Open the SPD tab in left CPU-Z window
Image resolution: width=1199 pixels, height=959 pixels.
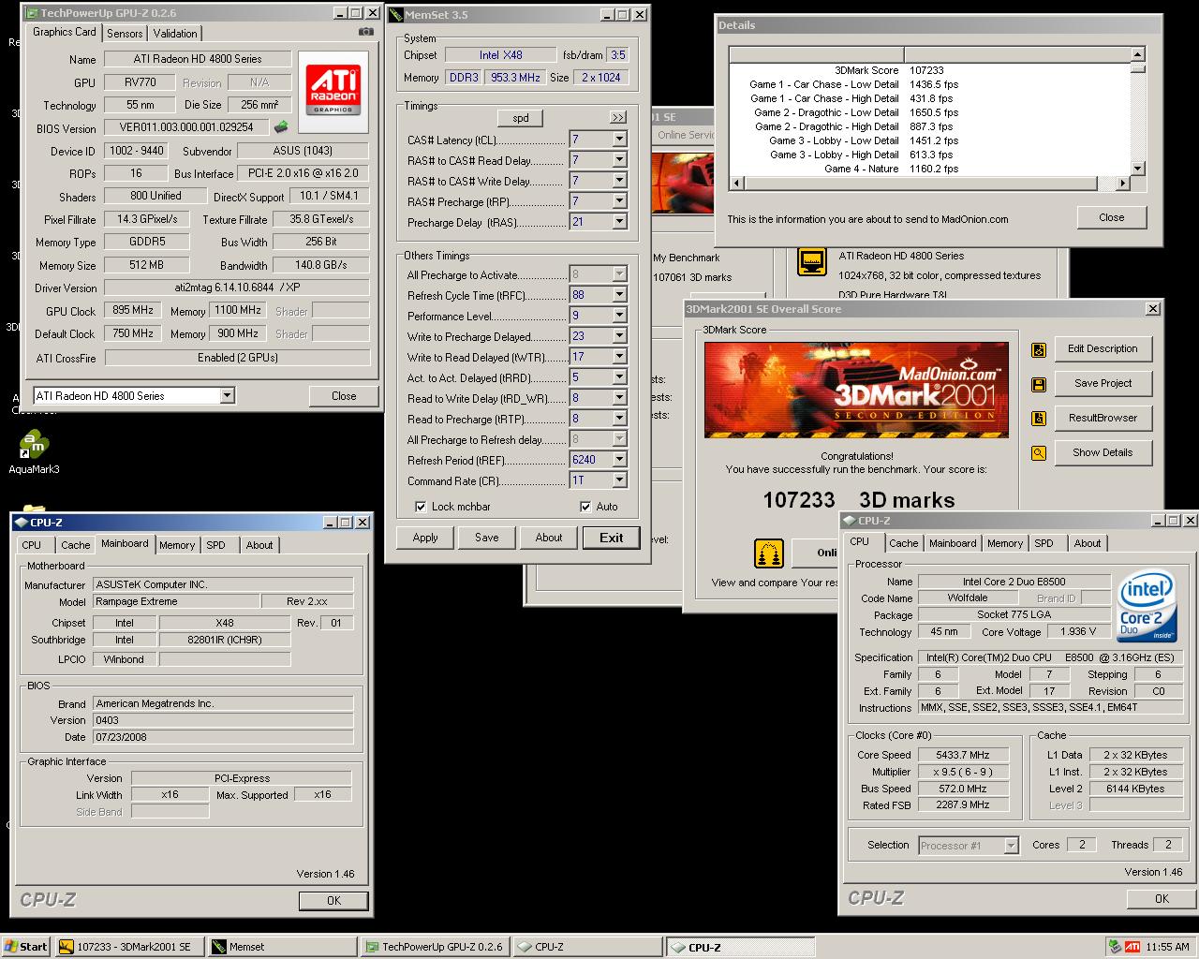216,545
